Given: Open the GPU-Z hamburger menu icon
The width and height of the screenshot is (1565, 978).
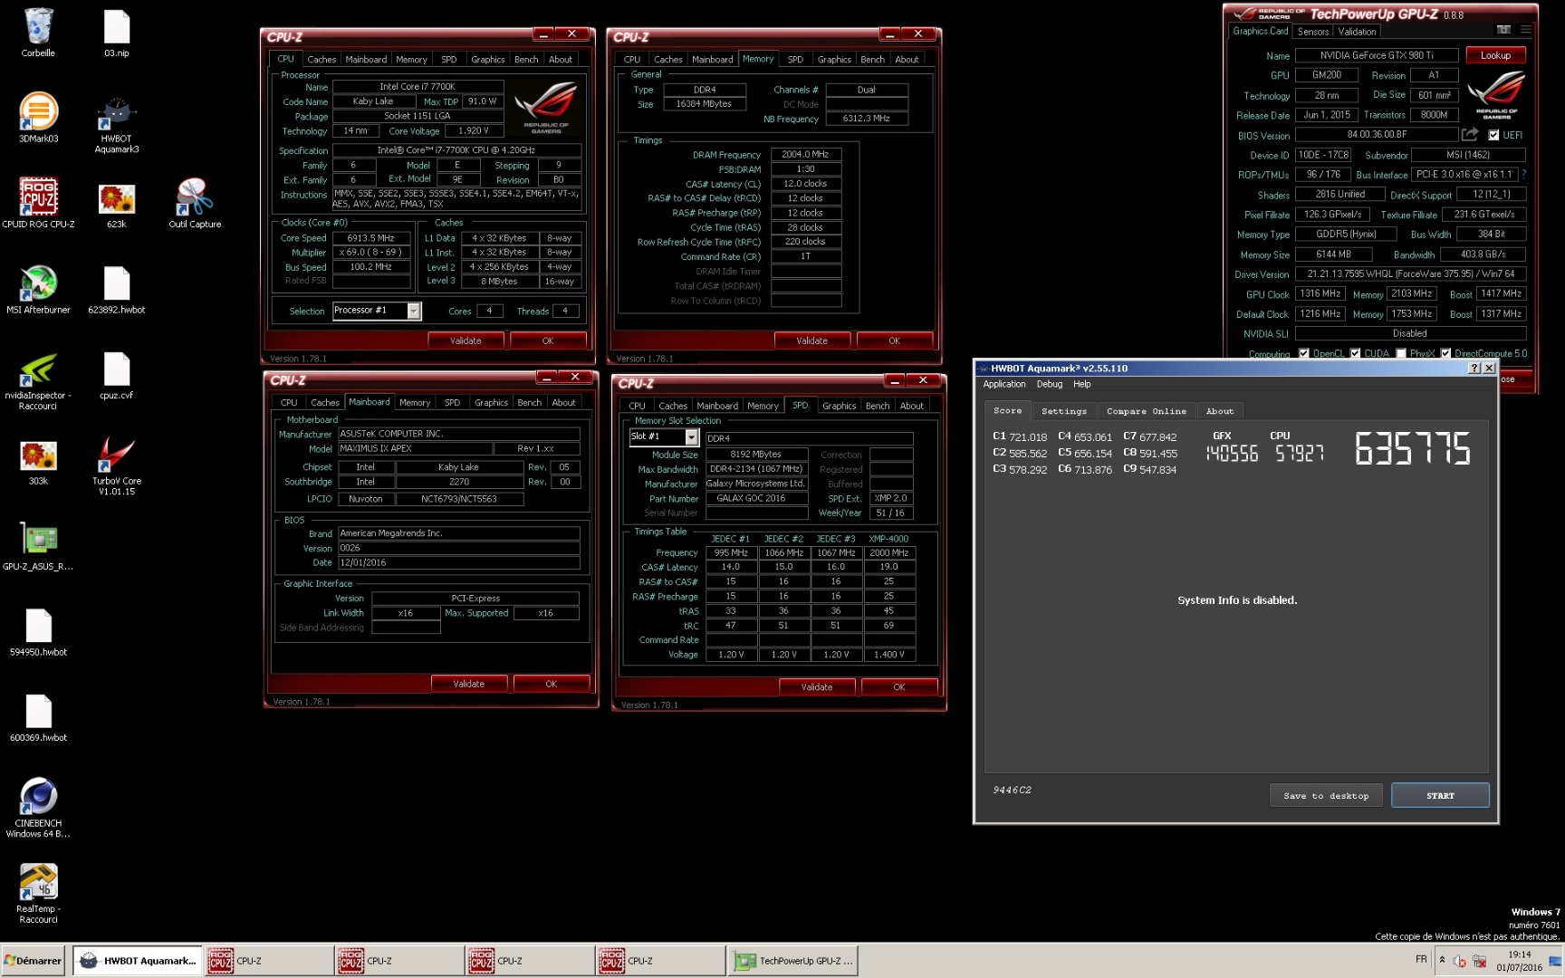Looking at the screenshot, I should (x=1526, y=30).
